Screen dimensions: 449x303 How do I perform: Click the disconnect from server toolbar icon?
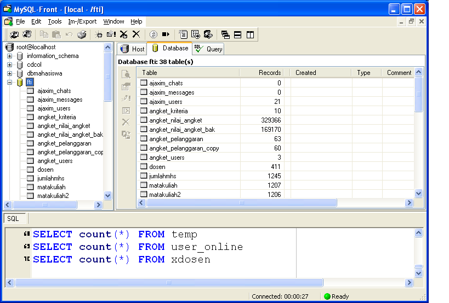(x=27, y=34)
